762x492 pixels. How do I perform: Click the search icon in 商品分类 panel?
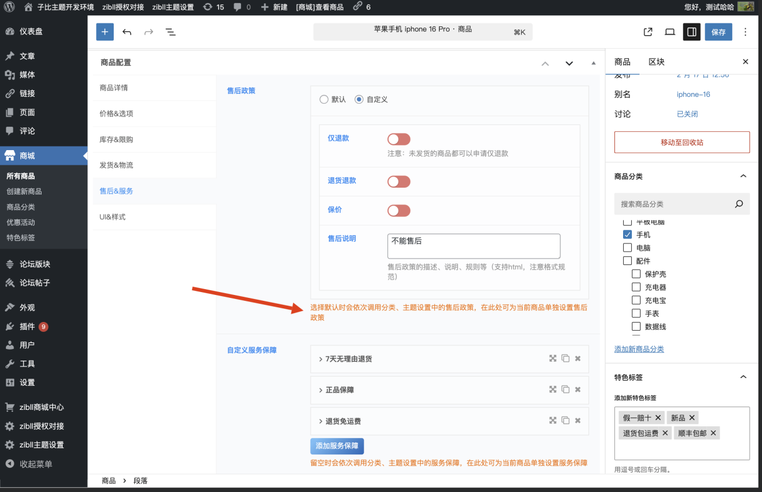[738, 203]
